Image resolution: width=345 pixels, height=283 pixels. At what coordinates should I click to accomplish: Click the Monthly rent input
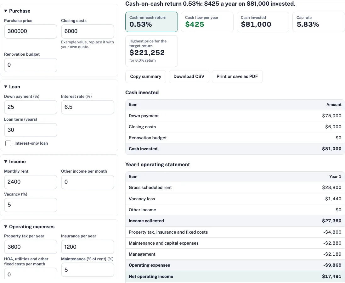31,182
